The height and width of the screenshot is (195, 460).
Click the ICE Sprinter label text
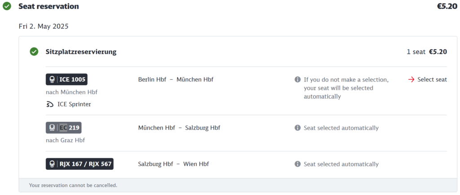point(74,104)
